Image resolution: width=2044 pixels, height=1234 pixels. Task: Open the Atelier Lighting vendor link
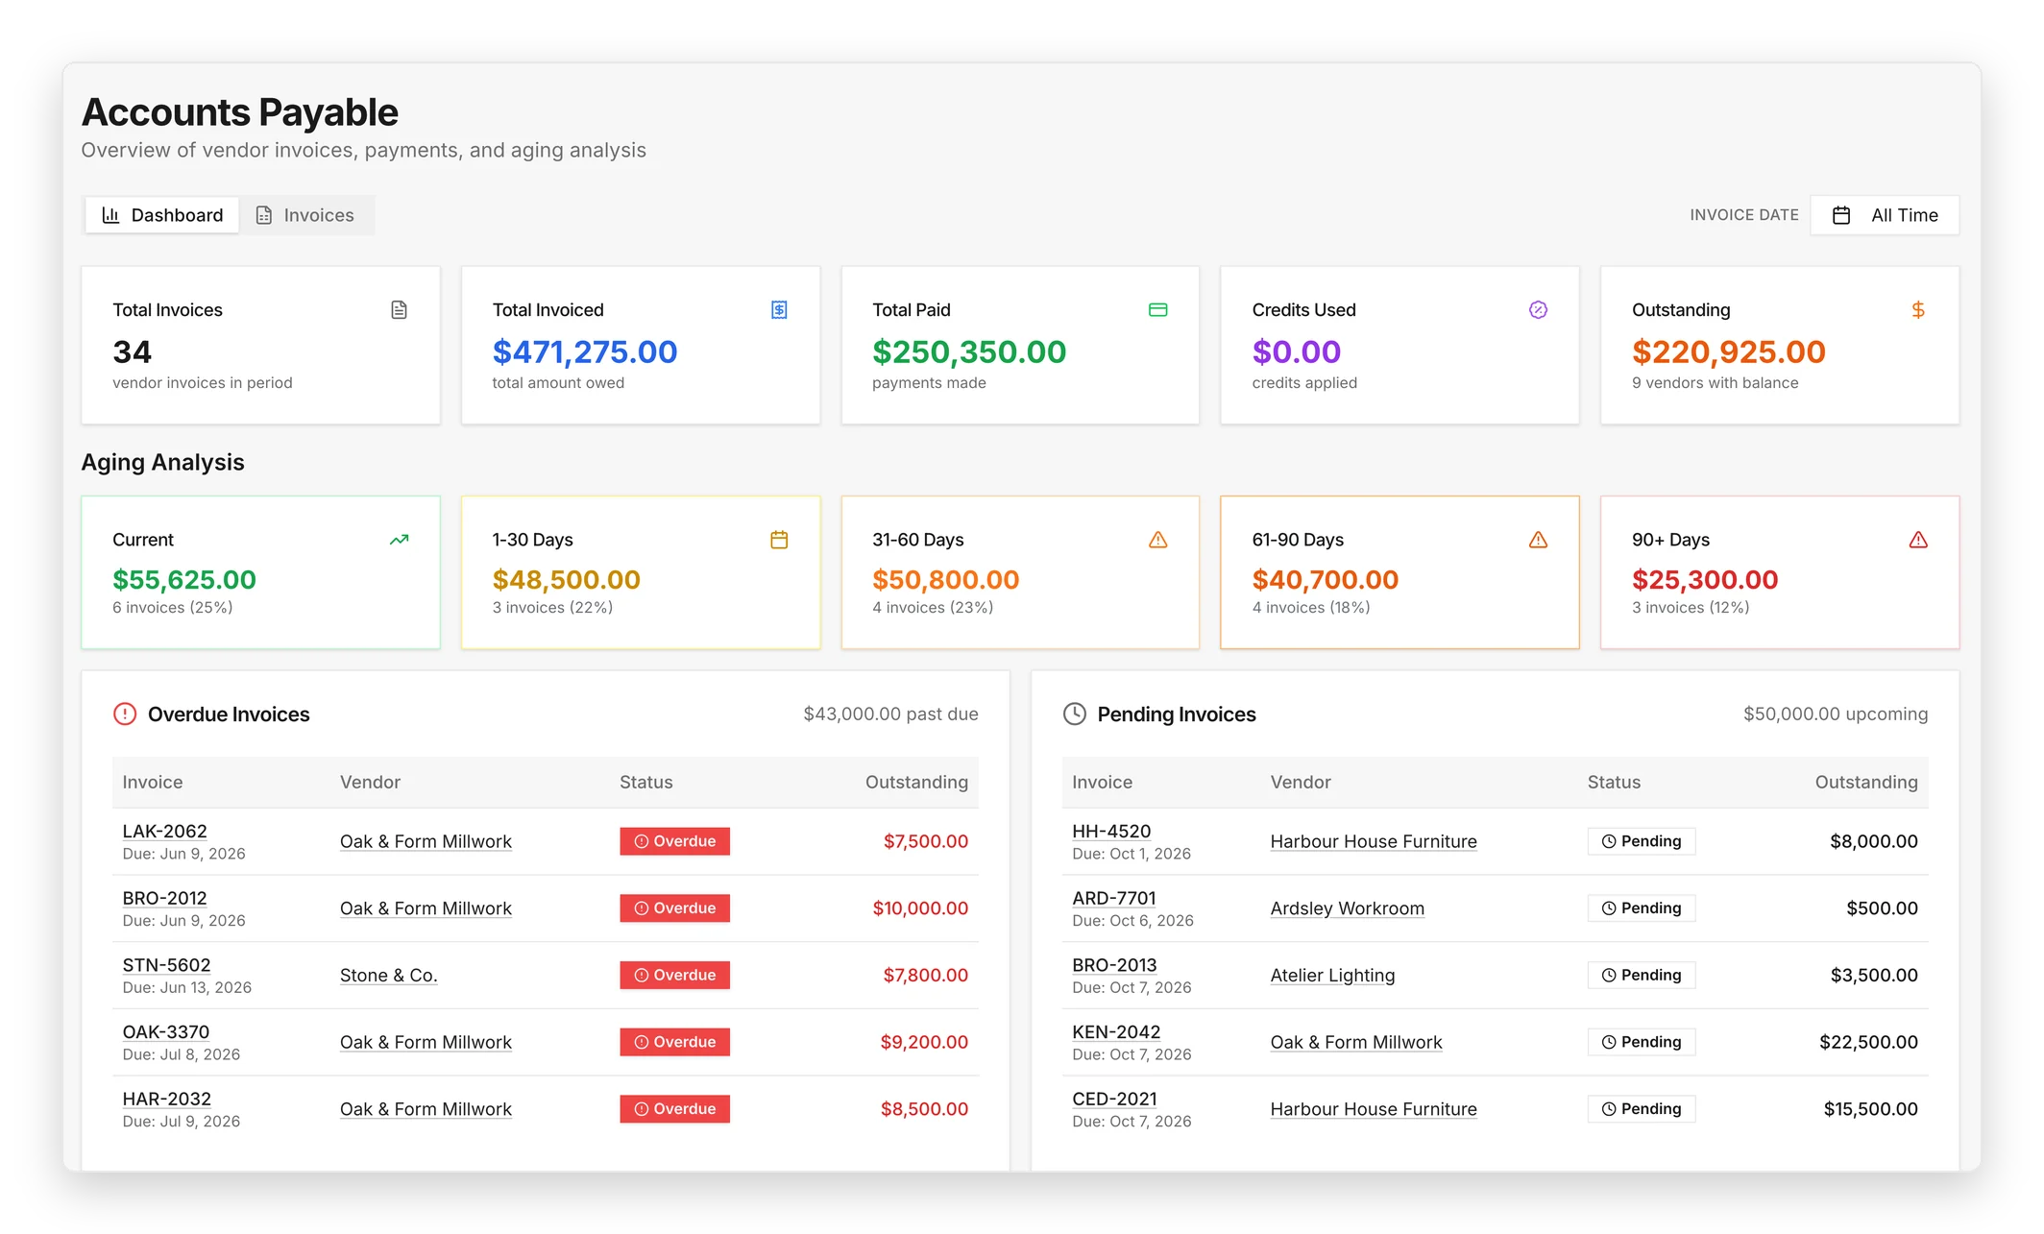coord(1332,975)
